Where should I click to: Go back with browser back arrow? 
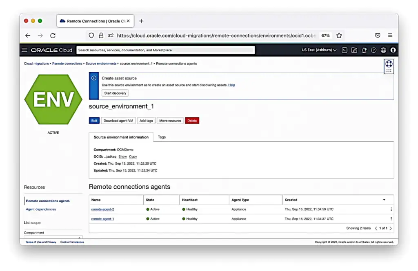pyautogui.click(x=28, y=35)
